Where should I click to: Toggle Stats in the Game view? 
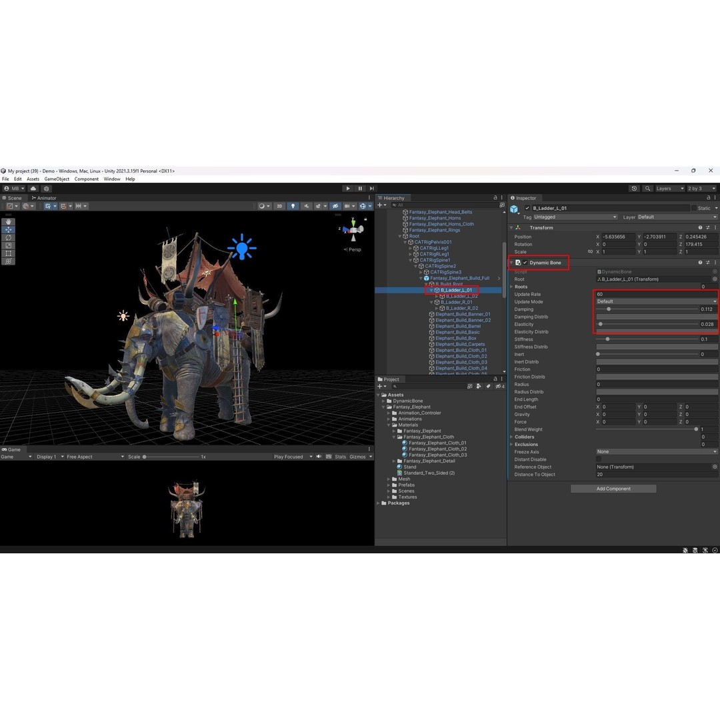[x=340, y=457]
